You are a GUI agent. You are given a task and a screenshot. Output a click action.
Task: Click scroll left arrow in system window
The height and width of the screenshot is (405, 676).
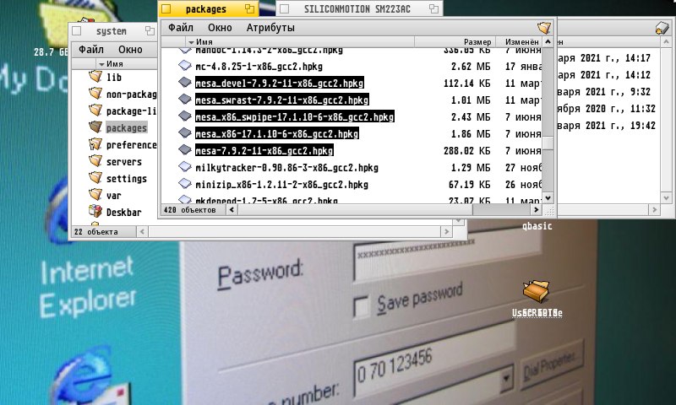pos(142,231)
